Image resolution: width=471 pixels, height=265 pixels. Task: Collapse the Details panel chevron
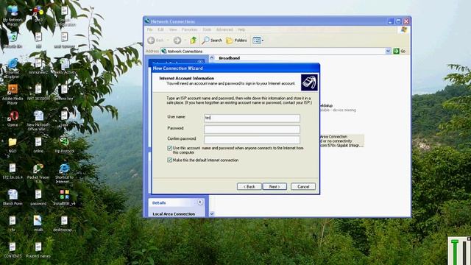click(200, 202)
